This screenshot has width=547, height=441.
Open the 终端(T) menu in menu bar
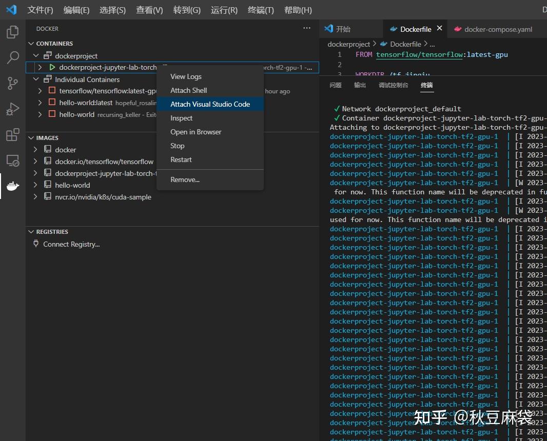click(261, 10)
